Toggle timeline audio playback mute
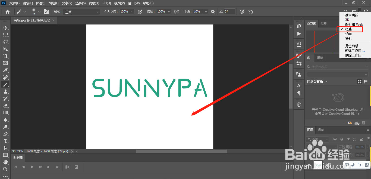Screen dimensions: 371x179 pos(48,167)
